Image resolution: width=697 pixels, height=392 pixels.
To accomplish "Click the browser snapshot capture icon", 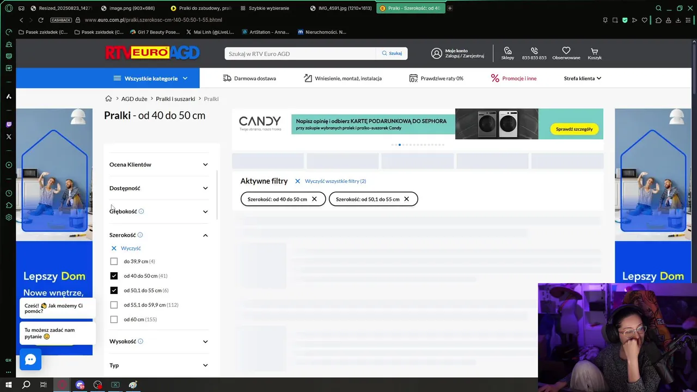I will click(615, 20).
